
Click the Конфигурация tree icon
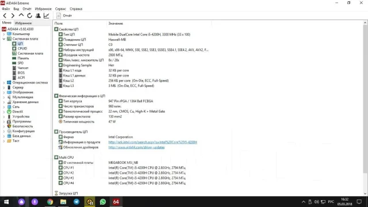(x=9, y=131)
